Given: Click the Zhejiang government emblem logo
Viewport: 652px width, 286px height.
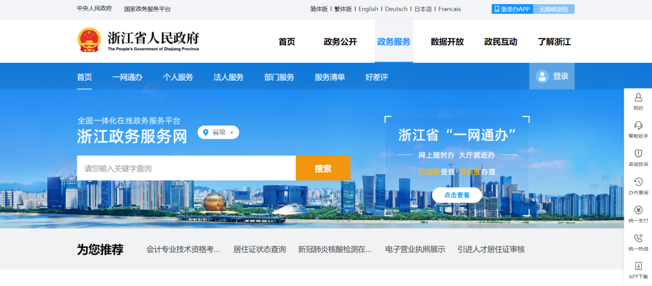Looking at the screenshot, I should click(x=89, y=40).
